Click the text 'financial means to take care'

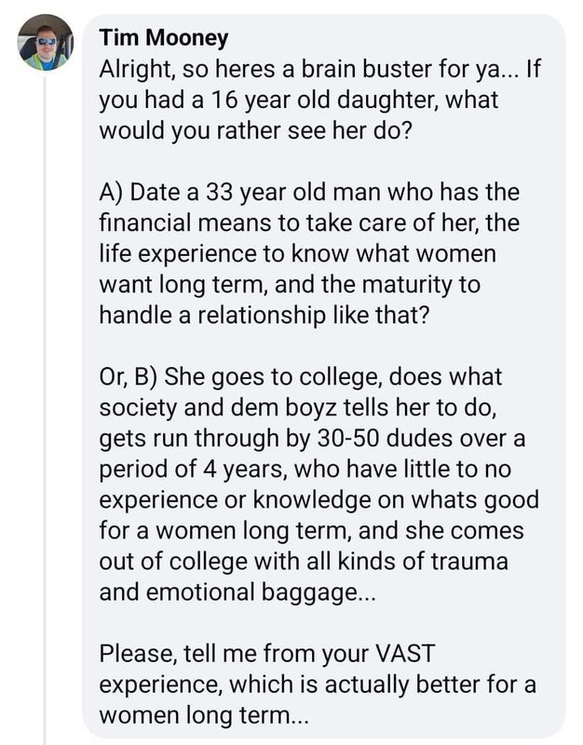[x=250, y=223]
